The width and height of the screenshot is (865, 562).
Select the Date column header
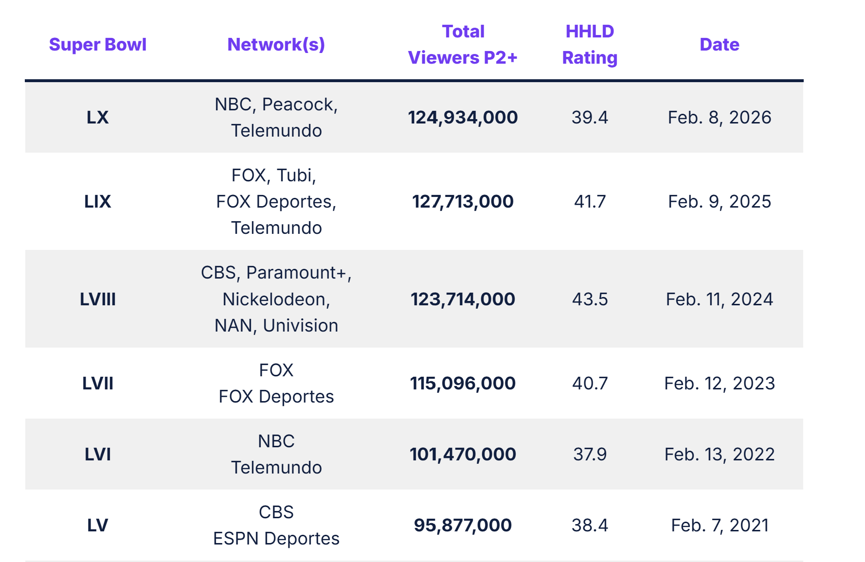pos(719,45)
